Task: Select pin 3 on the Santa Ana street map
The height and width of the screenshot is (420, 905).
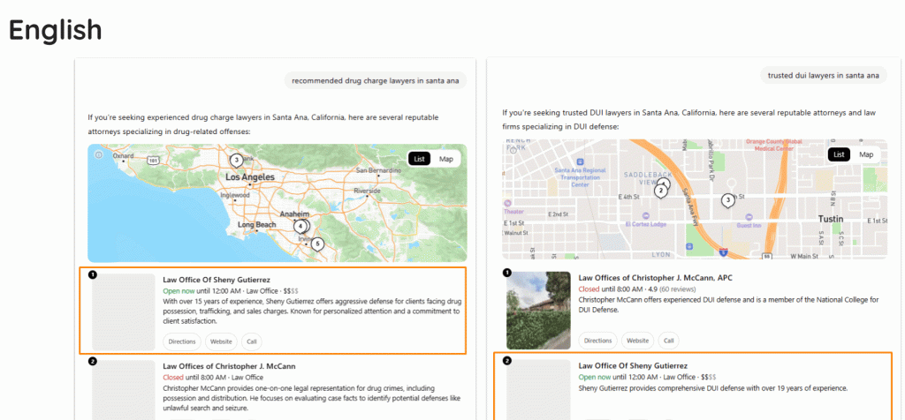Action: (x=728, y=200)
